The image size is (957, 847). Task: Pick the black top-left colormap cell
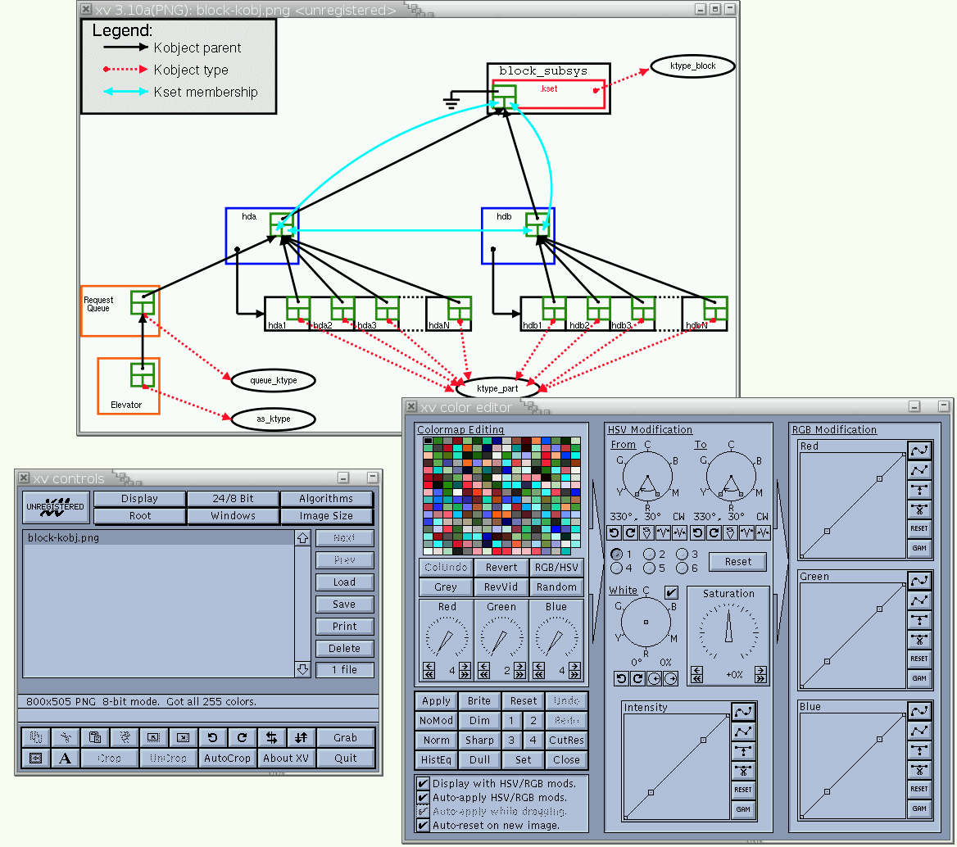(x=428, y=442)
